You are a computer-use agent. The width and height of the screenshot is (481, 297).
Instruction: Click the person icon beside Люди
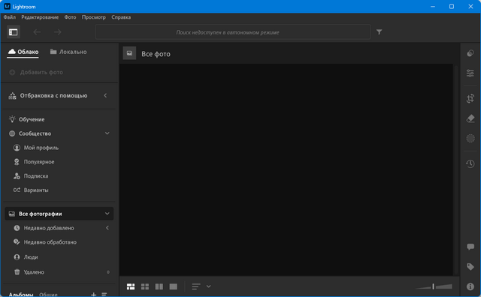pos(17,257)
